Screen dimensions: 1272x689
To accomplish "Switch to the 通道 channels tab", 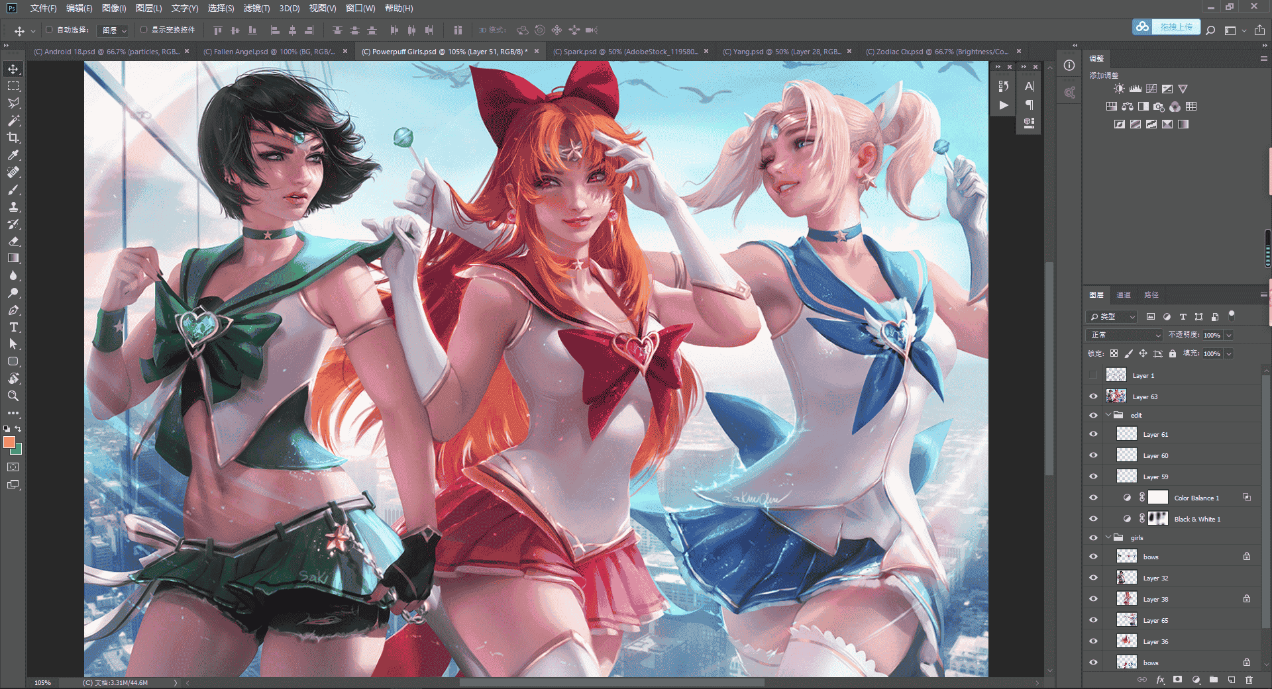I will coord(1124,295).
